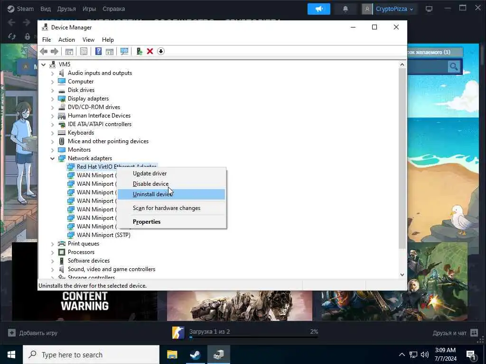This screenshot has height=364, width=486.
Task: Click the Forward arrow in Device Manager toolbar
Action: tap(54, 51)
